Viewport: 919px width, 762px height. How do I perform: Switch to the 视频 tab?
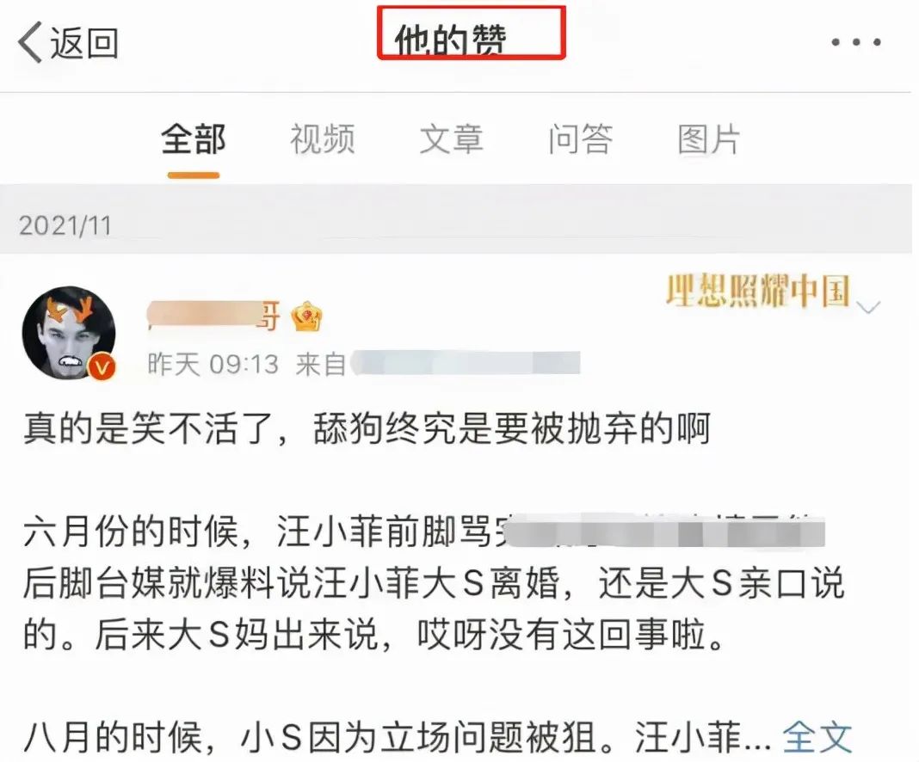point(323,139)
